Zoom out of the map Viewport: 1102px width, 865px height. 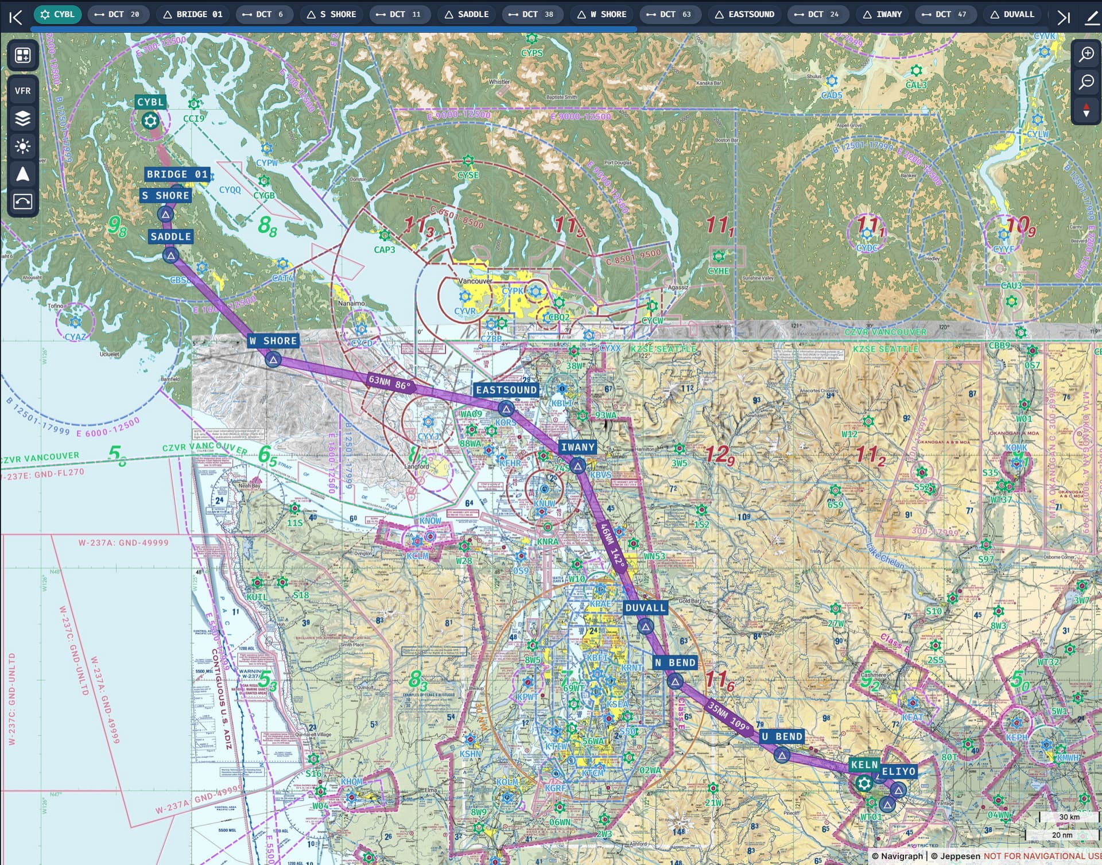pos(1086,82)
